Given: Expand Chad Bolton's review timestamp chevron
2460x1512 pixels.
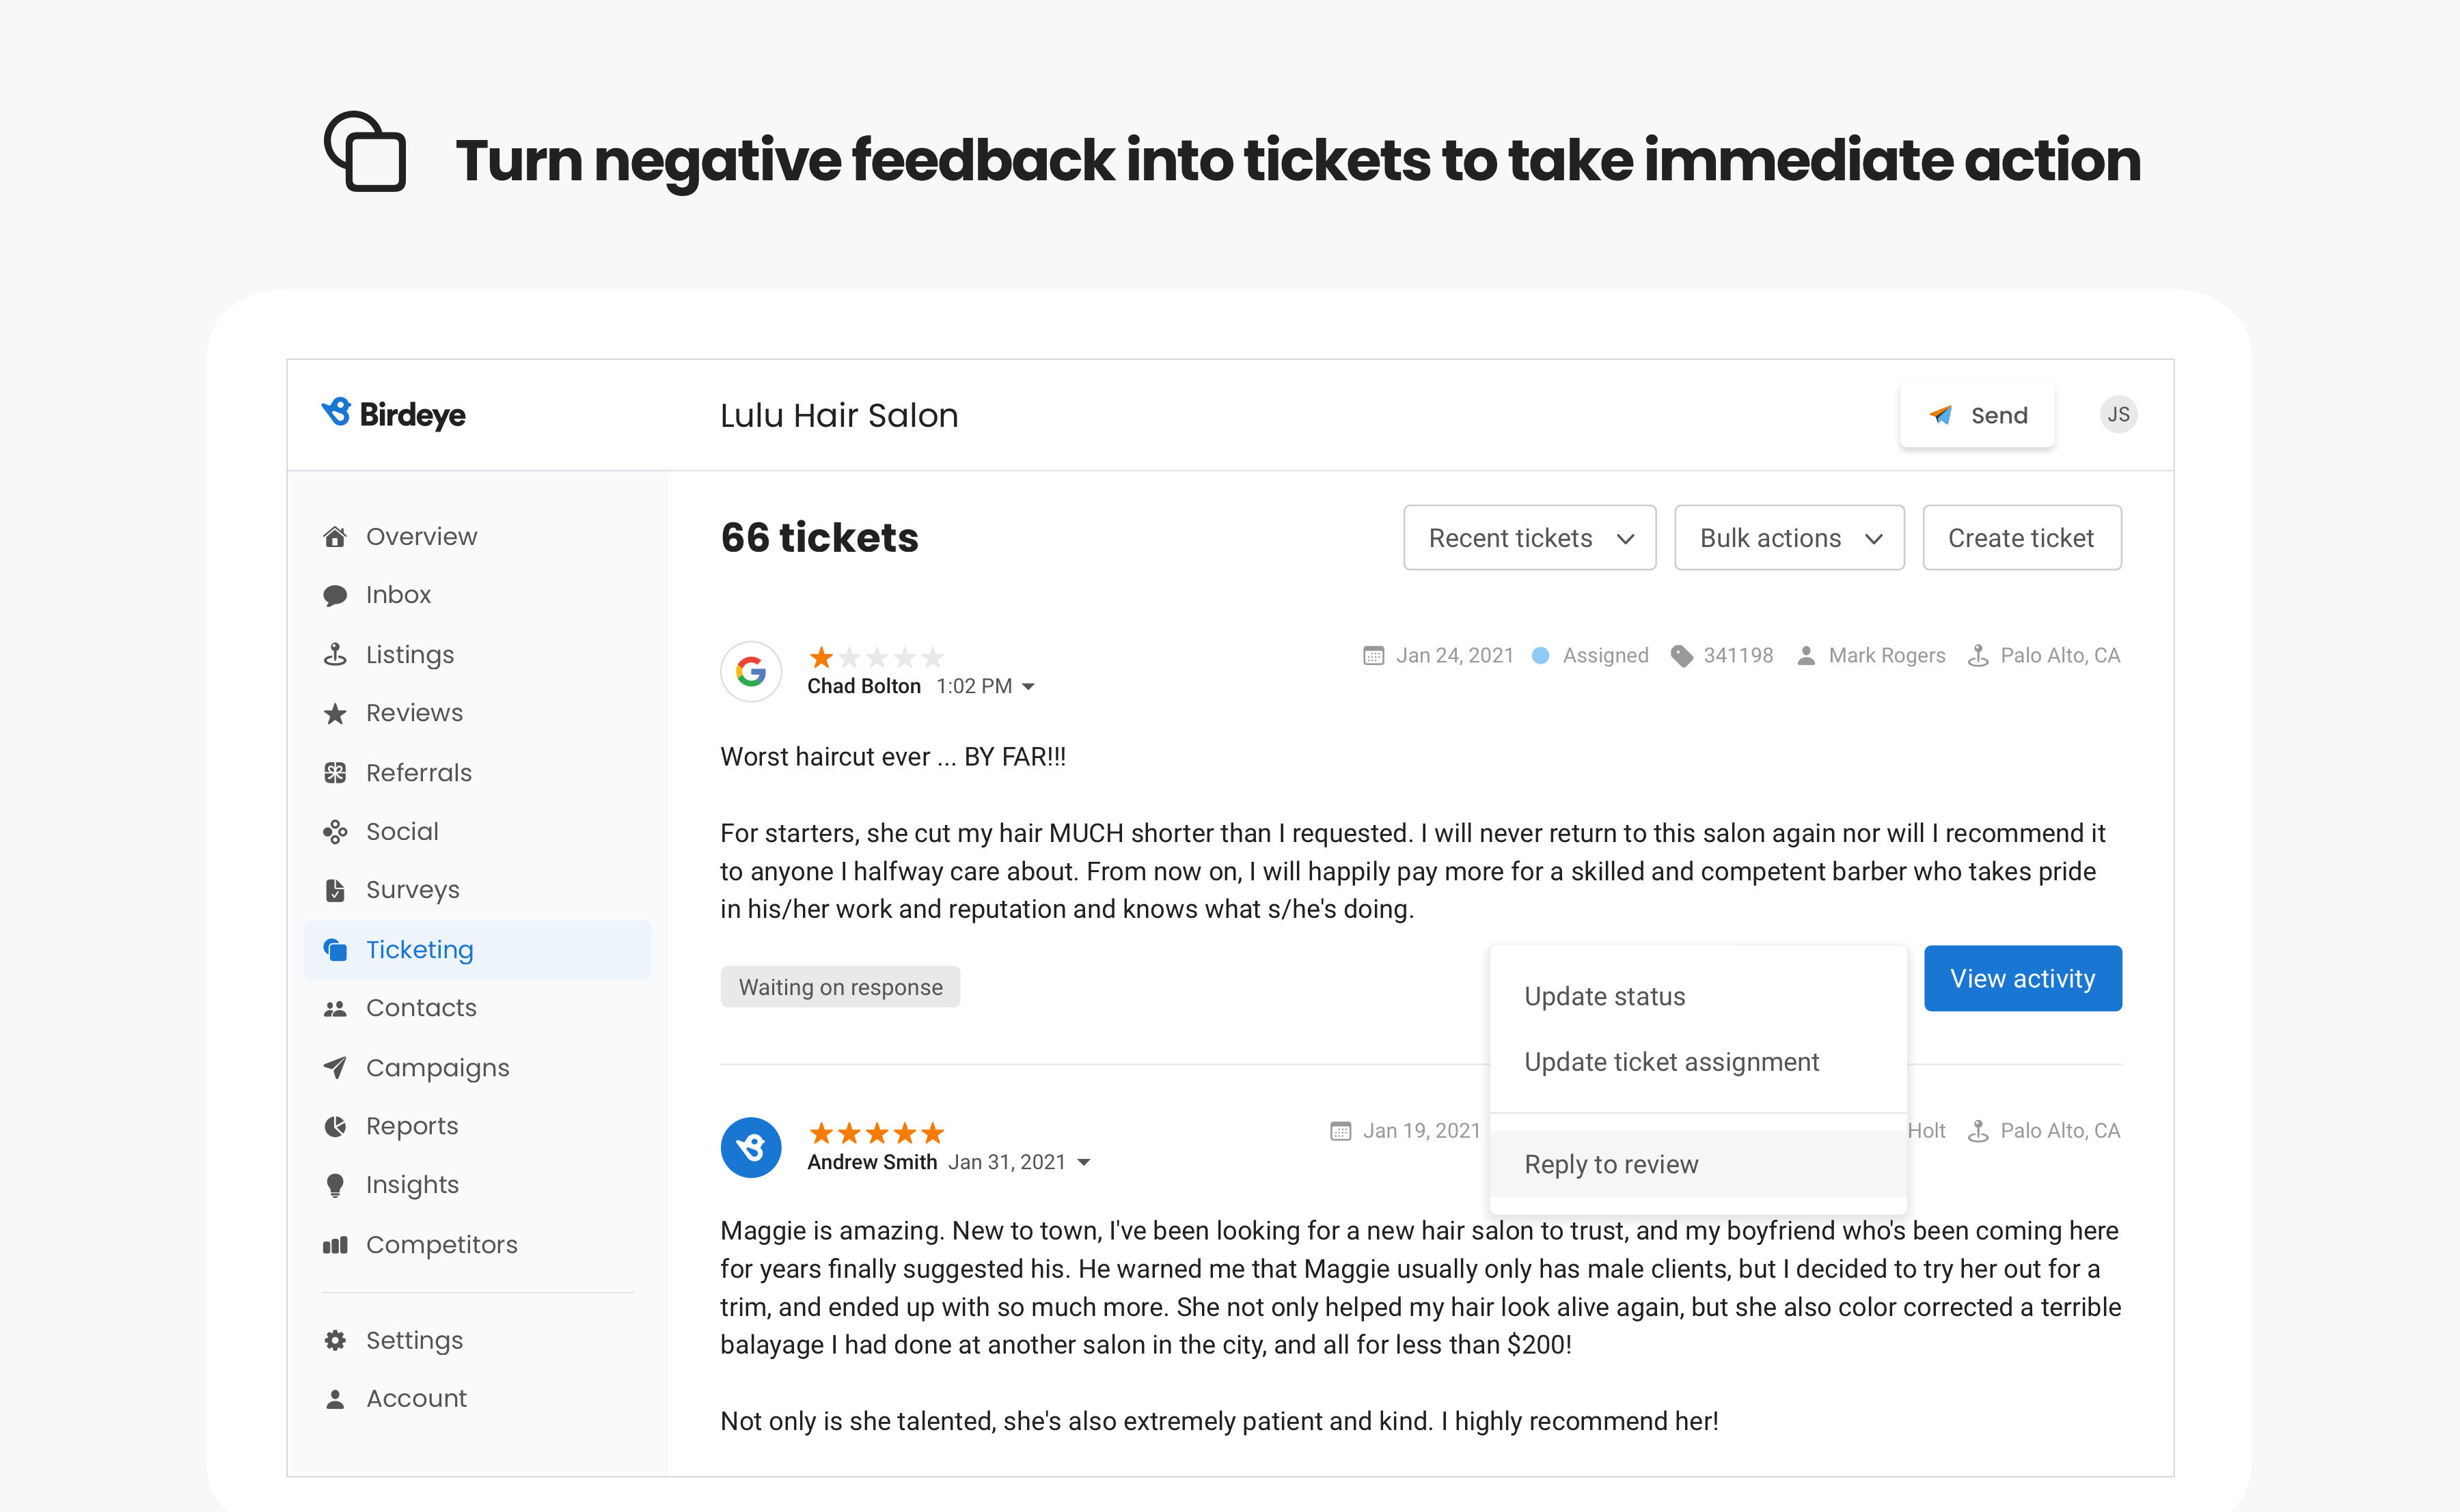Looking at the screenshot, I should click(x=1030, y=686).
